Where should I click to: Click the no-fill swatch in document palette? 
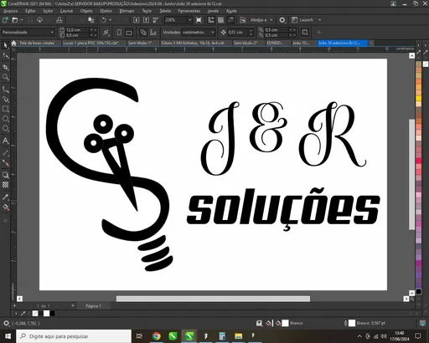[35, 314]
